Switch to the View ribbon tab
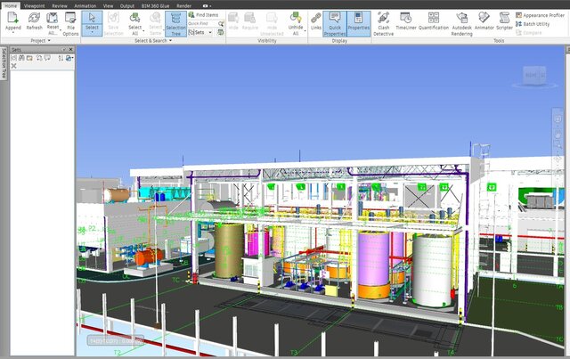The height and width of the screenshot is (359, 570). [x=108, y=6]
